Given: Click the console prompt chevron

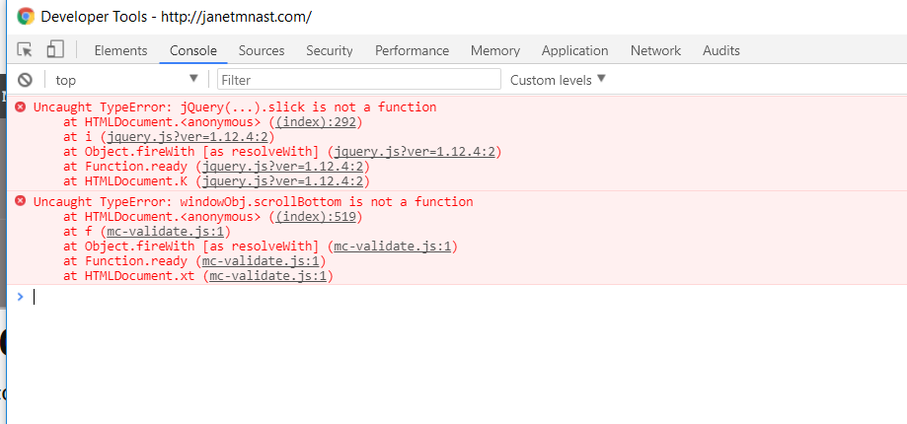Looking at the screenshot, I should [x=20, y=296].
